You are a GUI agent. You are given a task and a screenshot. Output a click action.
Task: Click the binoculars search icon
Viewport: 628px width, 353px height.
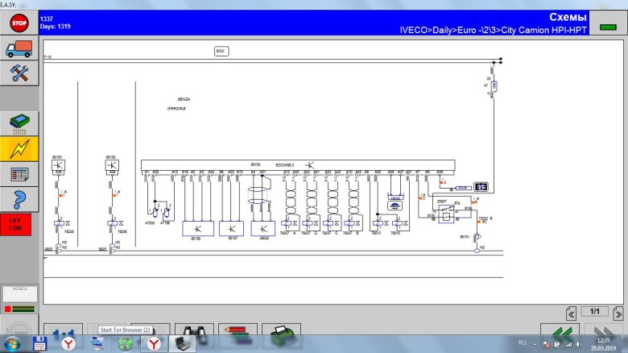[x=196, y=330]
